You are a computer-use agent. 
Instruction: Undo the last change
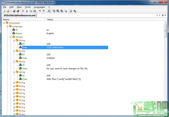click(40, 11)
